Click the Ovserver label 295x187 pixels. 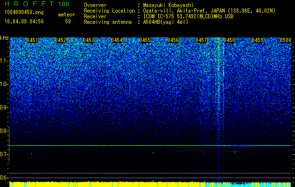95,5
